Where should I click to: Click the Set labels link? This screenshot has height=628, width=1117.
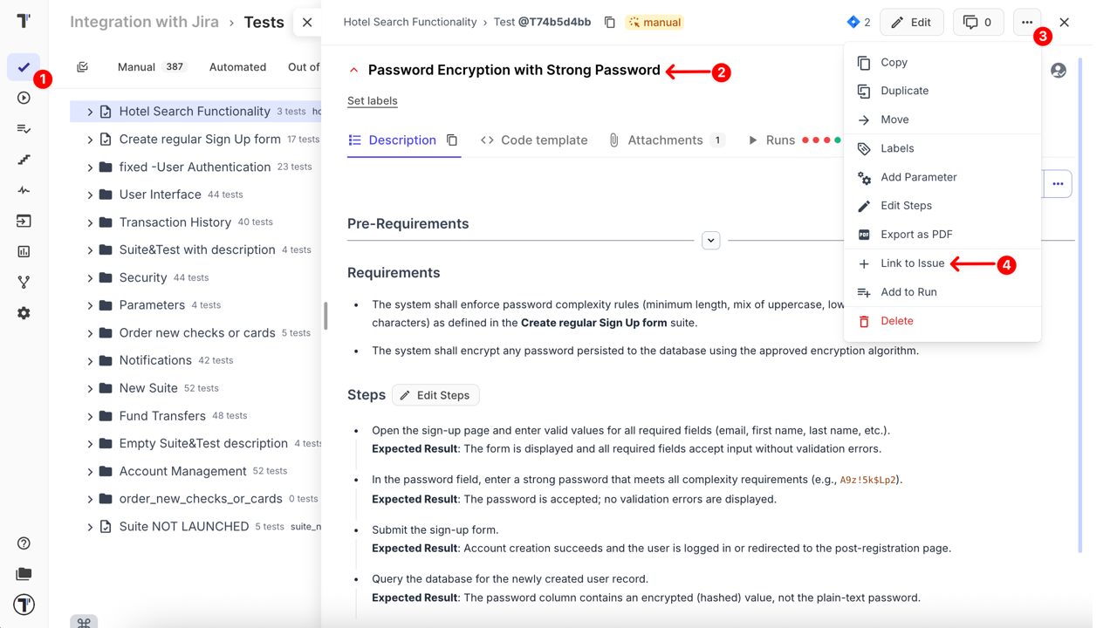tap(372, 101)
